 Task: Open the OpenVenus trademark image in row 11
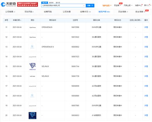tap(32, 27)
